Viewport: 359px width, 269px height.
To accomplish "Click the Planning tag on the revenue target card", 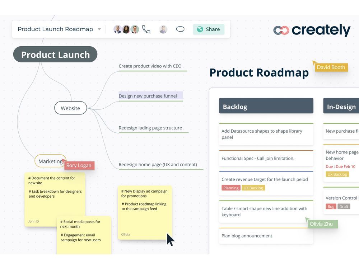I will point(231,188).
